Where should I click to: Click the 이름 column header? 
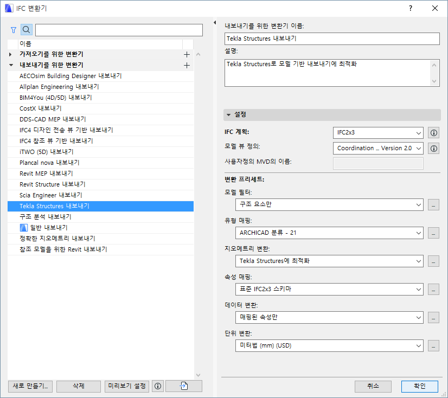coord(100,44)
